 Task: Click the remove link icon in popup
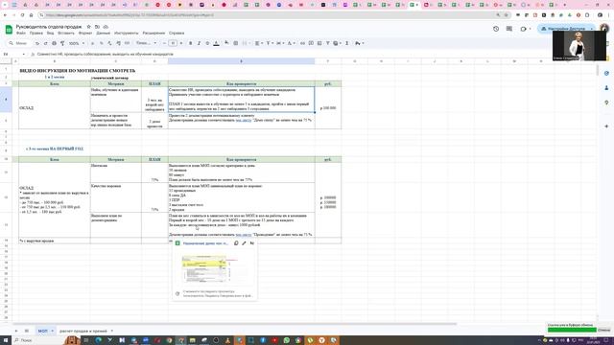coord(252,243)
